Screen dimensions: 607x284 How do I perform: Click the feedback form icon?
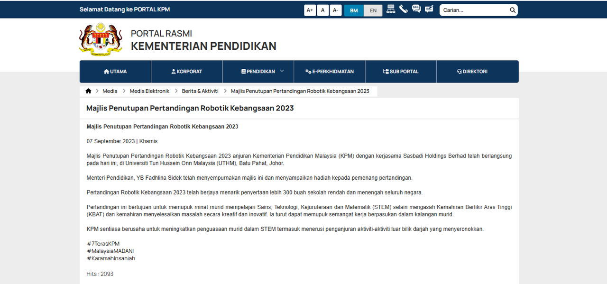429,9
